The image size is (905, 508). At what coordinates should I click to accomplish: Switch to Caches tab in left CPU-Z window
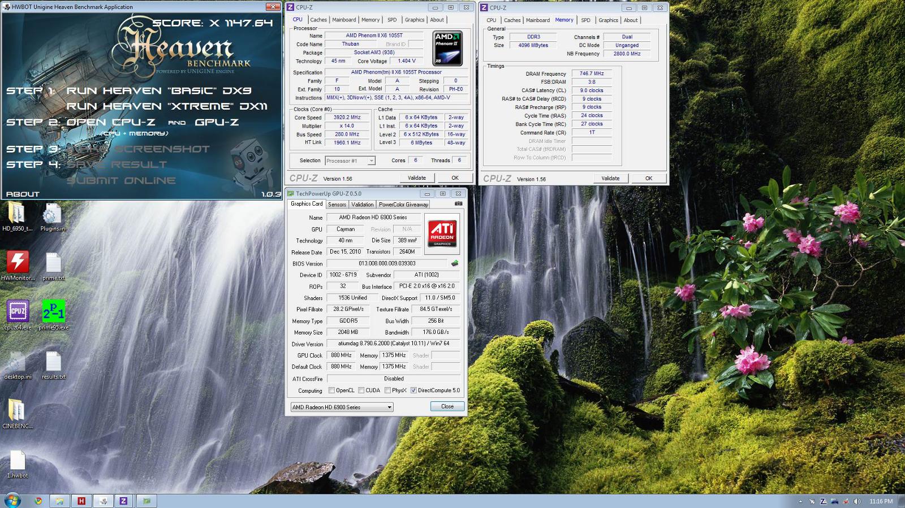pos(318,20)
